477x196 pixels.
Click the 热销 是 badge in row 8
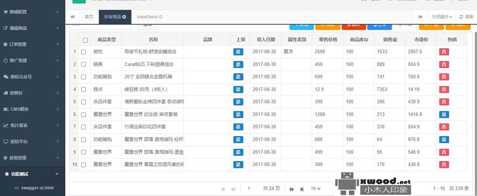point(444,139)
